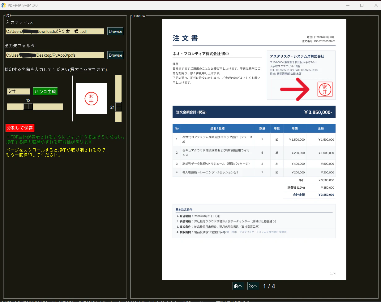Click table row セキュアクラウド環境構築
This screenshot has width=381, height=302.
pyautogui.click(x=254, y=153)
